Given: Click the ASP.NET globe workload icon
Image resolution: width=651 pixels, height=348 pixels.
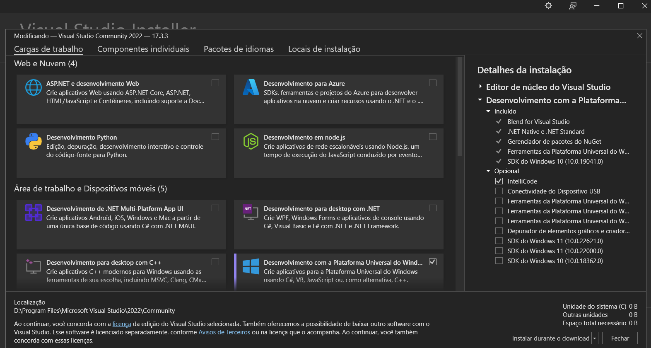Looking at the screenshot, I should click(x=34, y=87).
